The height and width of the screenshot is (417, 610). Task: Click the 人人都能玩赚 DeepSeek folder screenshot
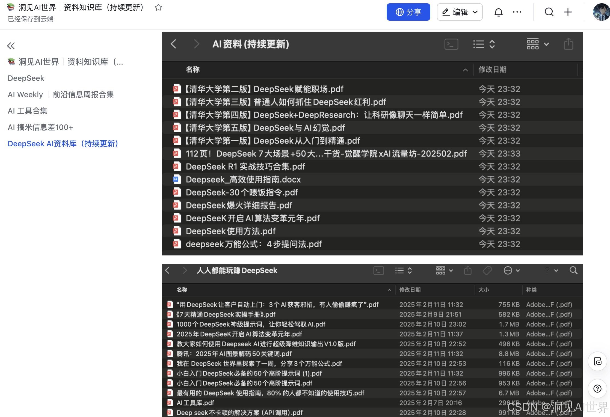pos(372,340)
